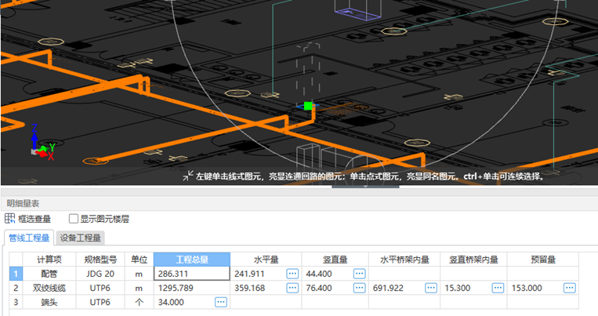The image size is (598, 316).
Task: Open details for 配管 竖直量 44.400
Action: click(x=359, y=274)
